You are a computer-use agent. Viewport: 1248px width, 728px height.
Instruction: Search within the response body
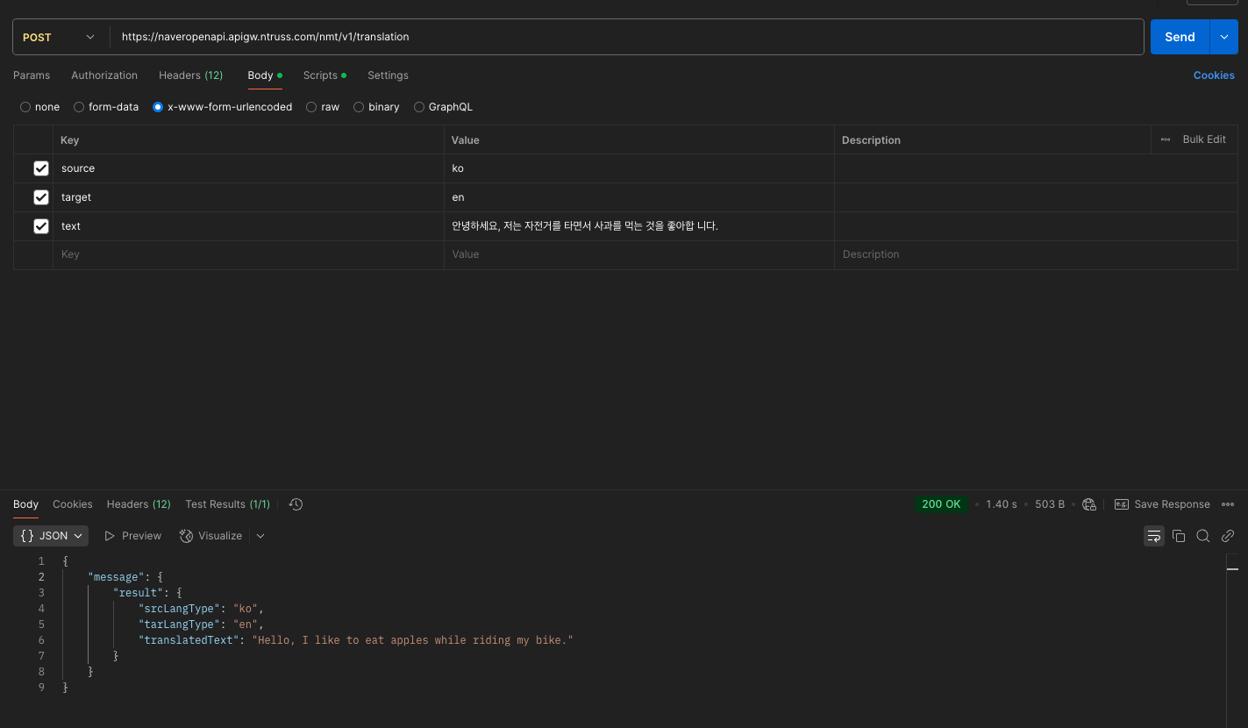click(1203, 536)
